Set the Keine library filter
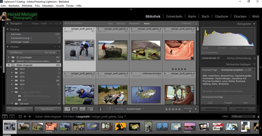Image resolution: width=262 pixels, height=136 pixels. [x=147, y=24]
